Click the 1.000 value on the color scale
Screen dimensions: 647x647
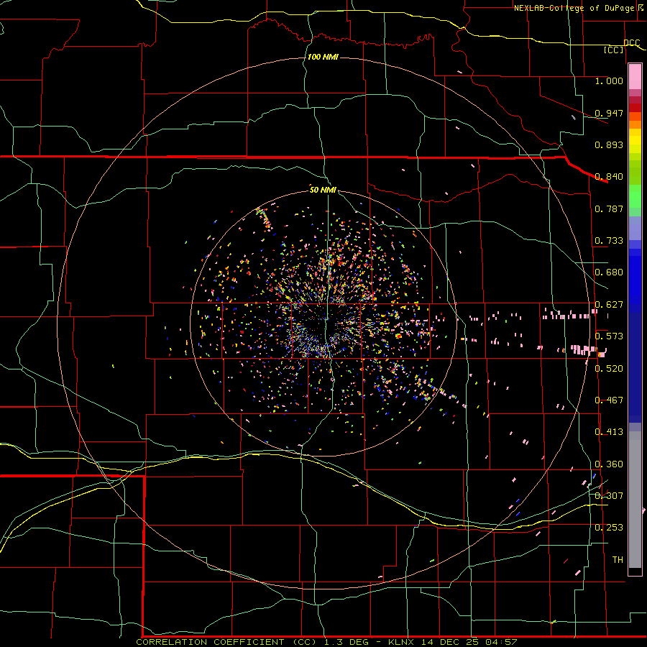pos(609,81)
